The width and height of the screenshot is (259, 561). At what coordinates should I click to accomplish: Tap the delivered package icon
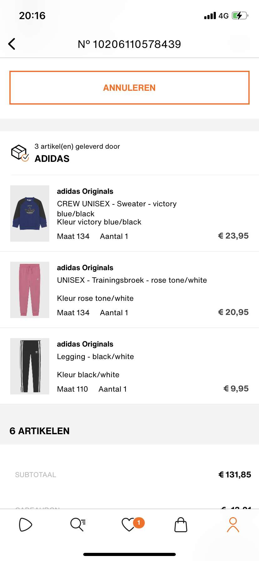[x=20, y=153]
